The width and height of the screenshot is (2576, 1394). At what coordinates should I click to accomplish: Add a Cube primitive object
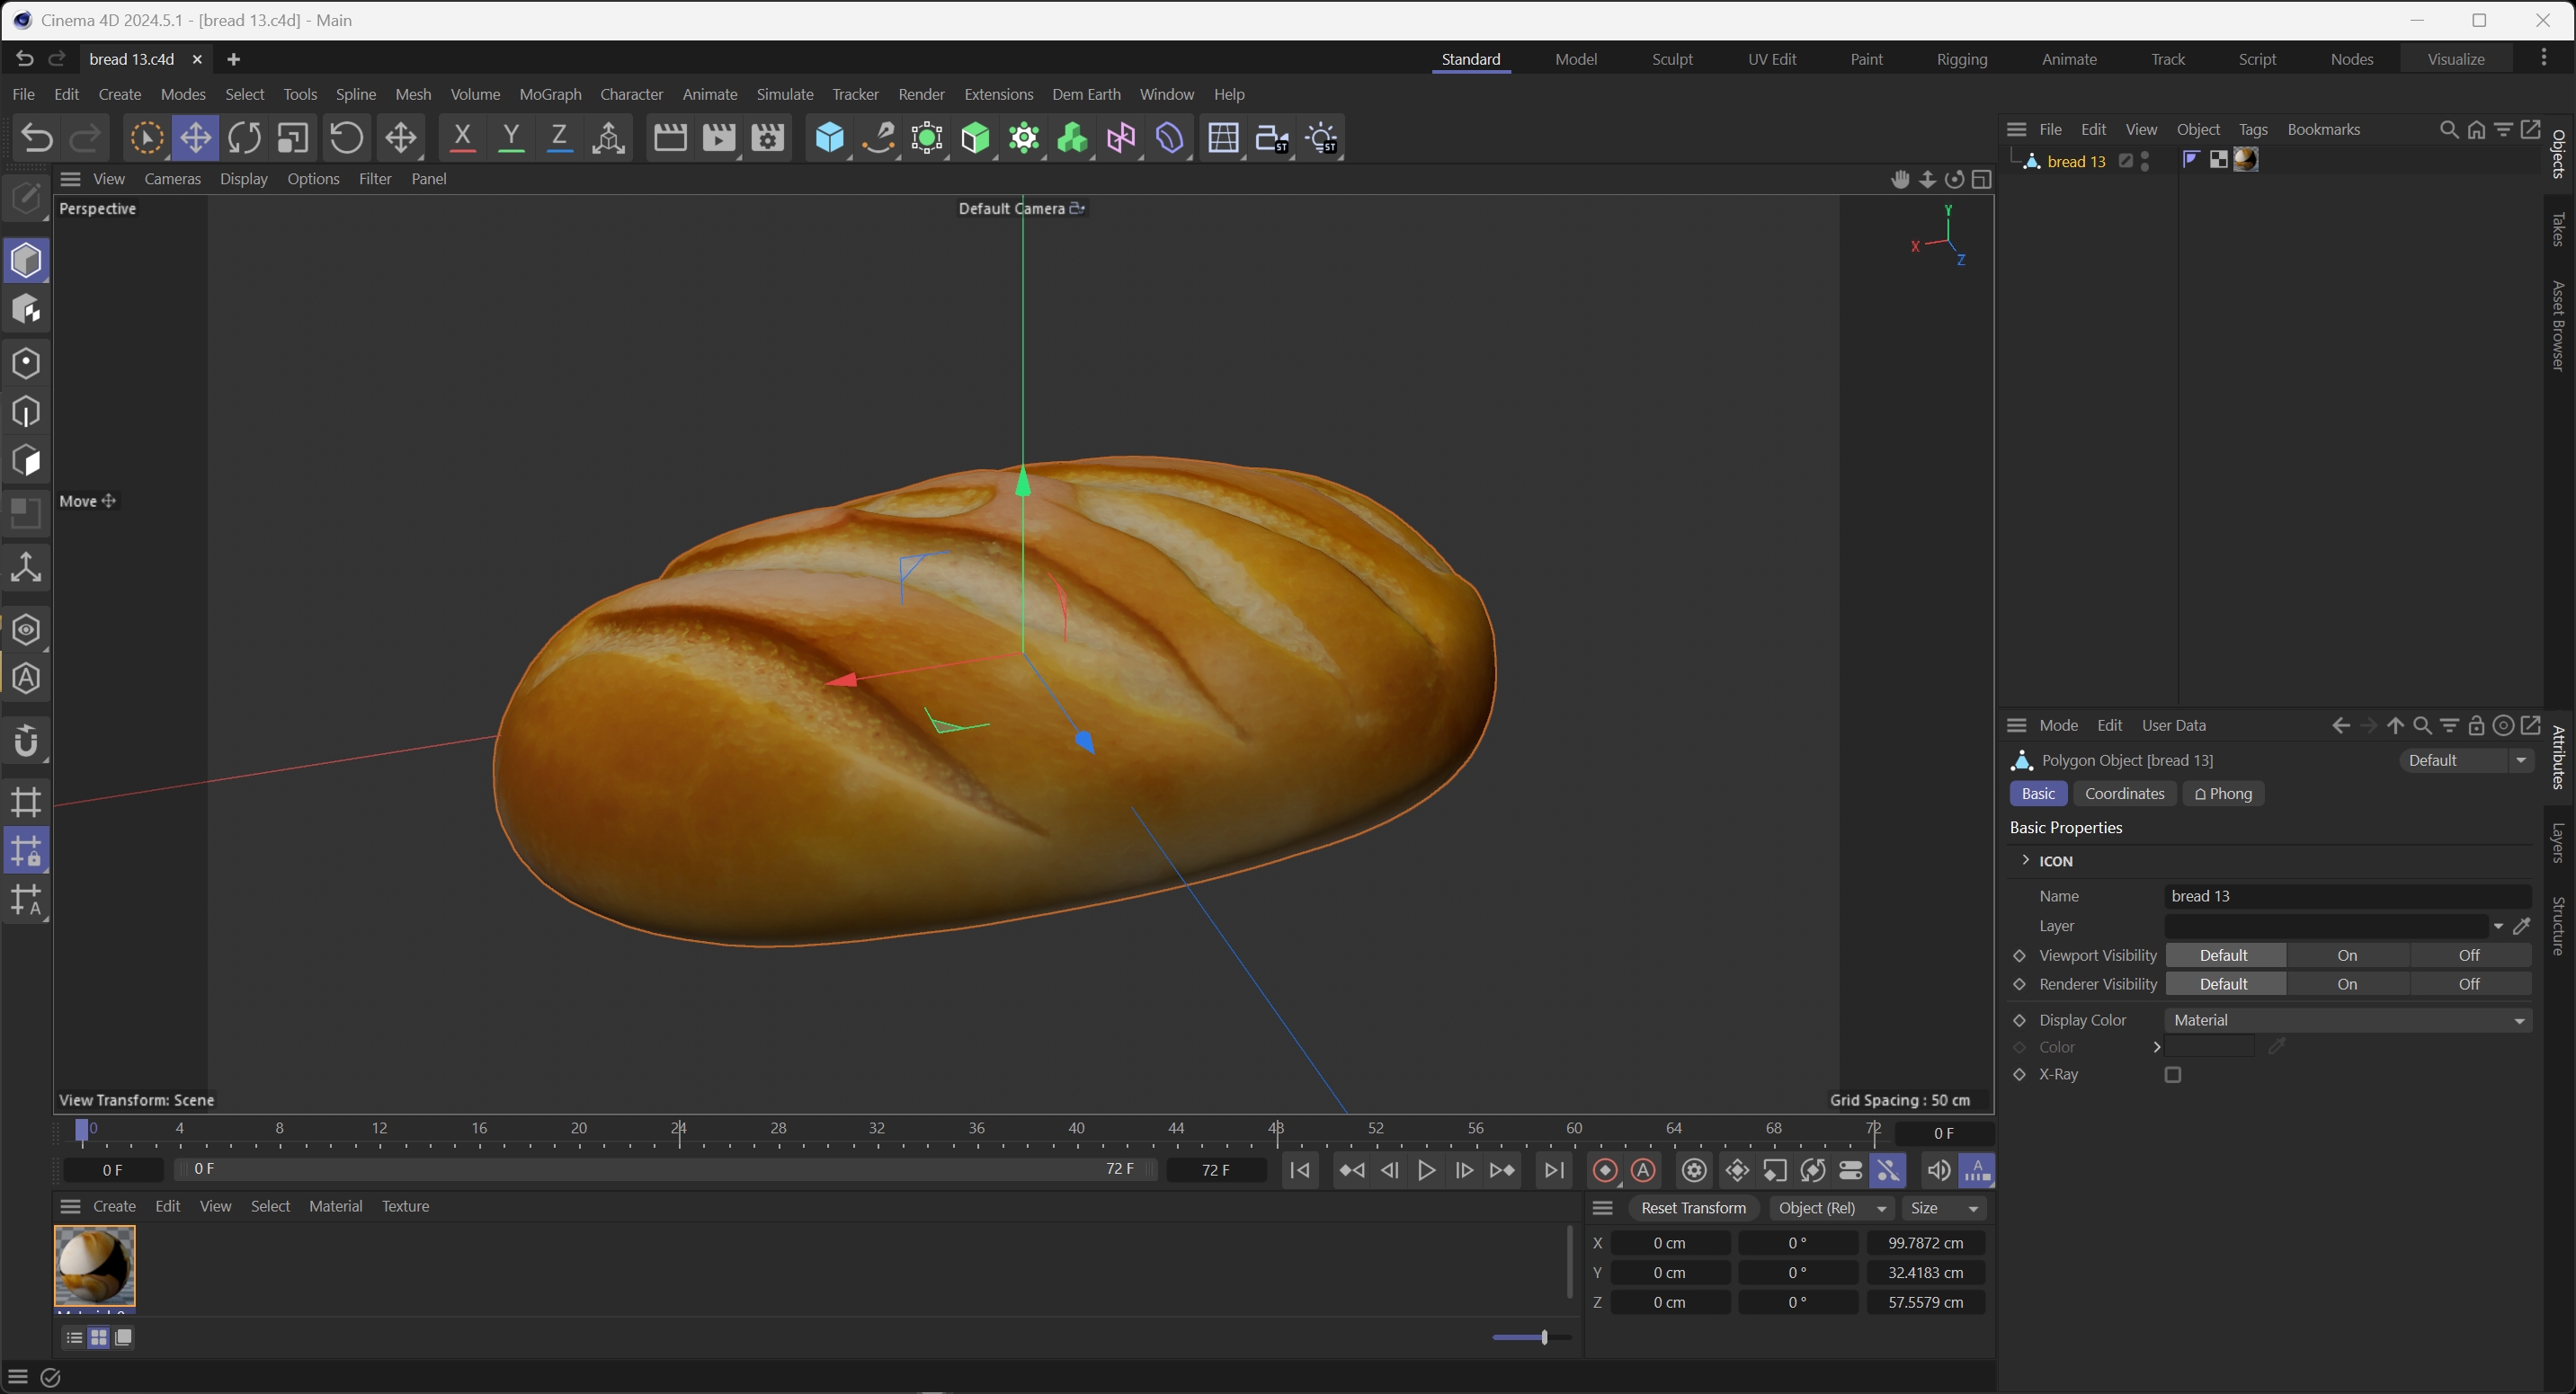pos(829,138)
